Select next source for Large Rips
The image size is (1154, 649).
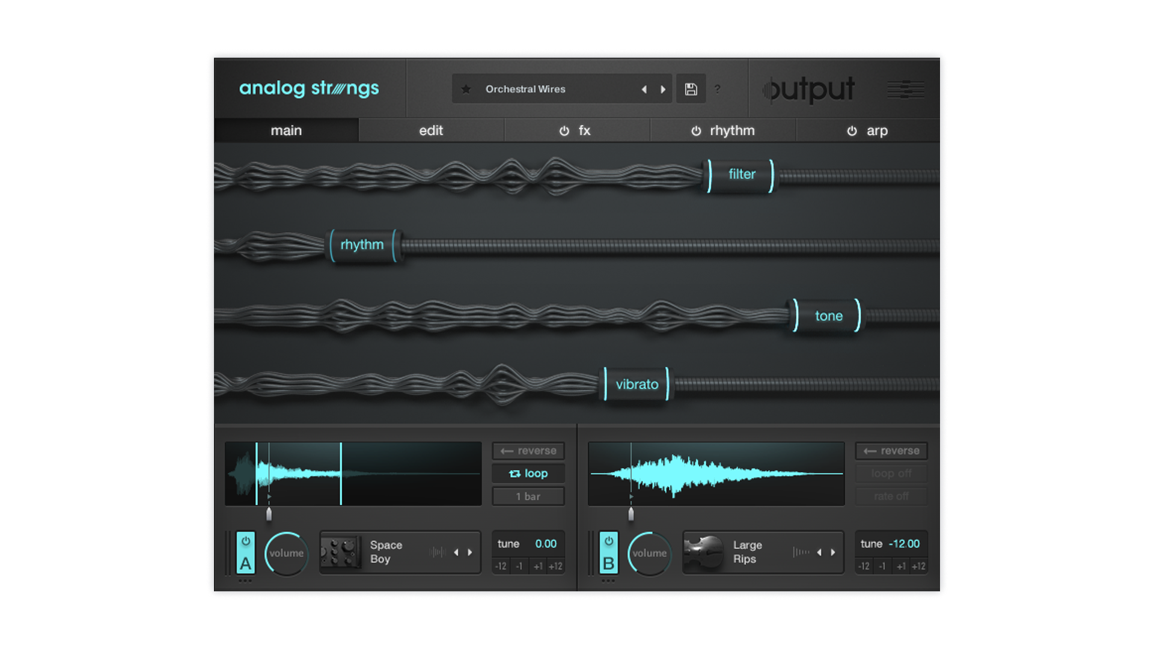(x=833, y=552)
